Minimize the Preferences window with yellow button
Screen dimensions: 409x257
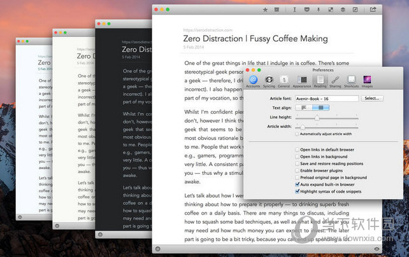tap(254, 70)
